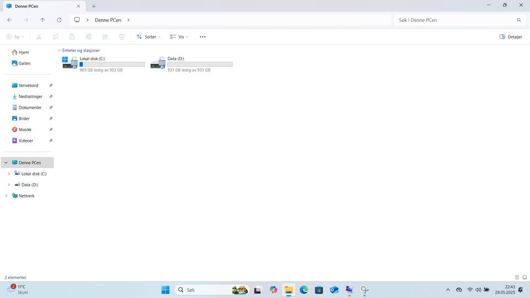Click the Paste clipboard icon
The width and height of the screenshot is (530, 298).
pyautogui.click(x=72, y=37)
